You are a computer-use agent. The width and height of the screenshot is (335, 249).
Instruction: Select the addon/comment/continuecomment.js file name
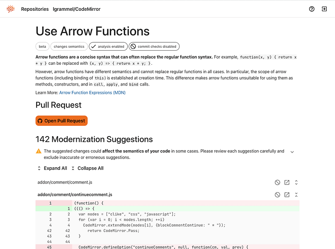point(75,195)
